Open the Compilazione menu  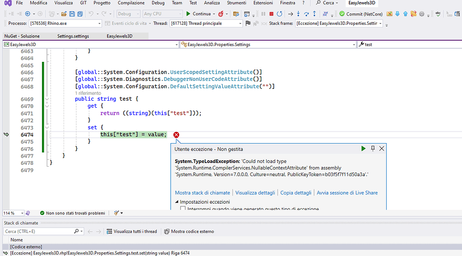click(x=131, y=3)
